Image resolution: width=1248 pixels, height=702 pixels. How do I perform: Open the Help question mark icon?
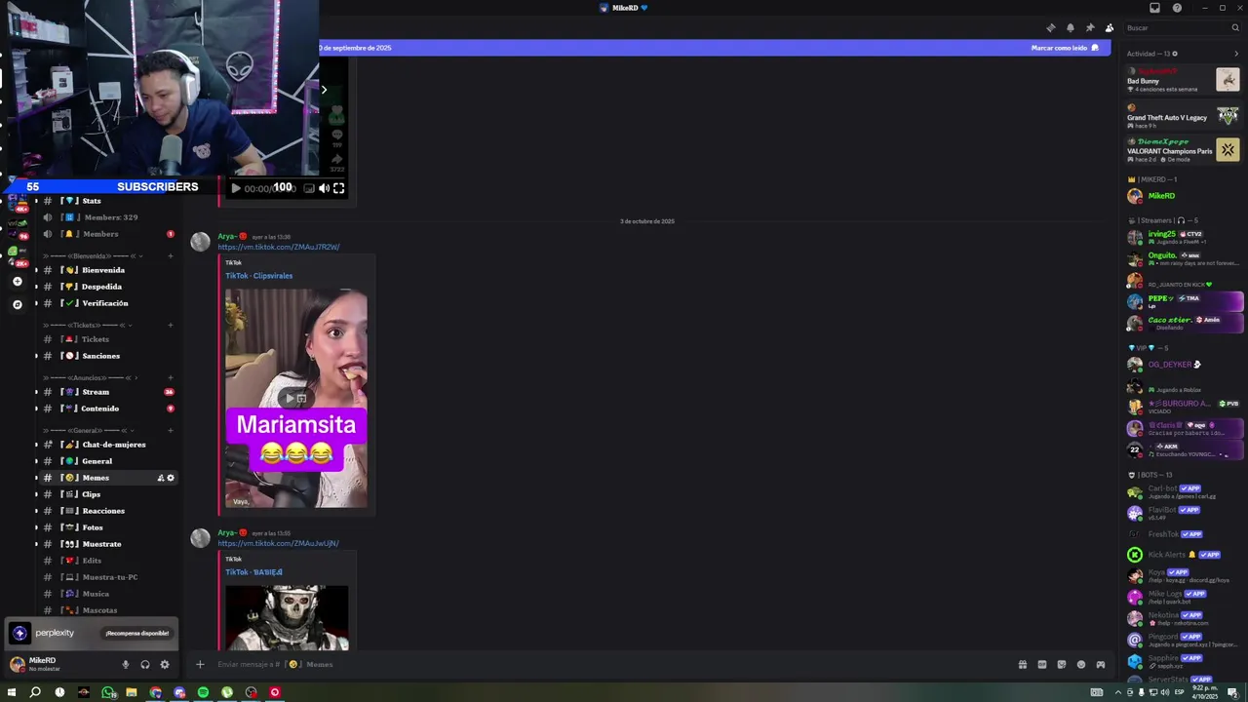[1177, 8]
